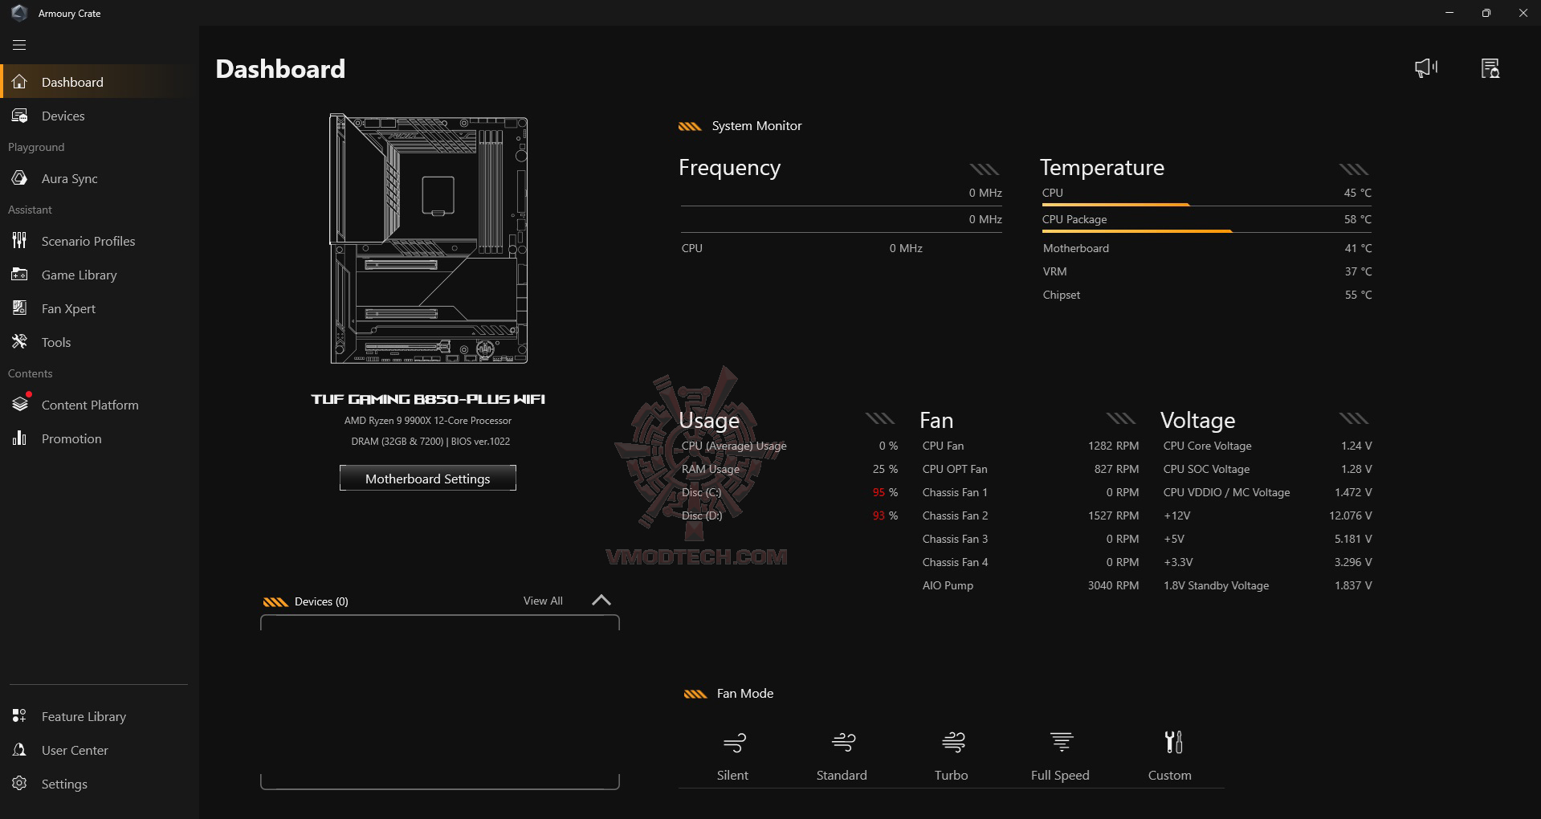The image size is (1541, 819).
Task: Click the Chassis Fan 2 row
Action: (1030, 515)
